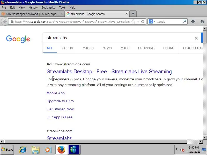
Task: Open the Get Started Now sitelink
Action: [x=60, y=109]
